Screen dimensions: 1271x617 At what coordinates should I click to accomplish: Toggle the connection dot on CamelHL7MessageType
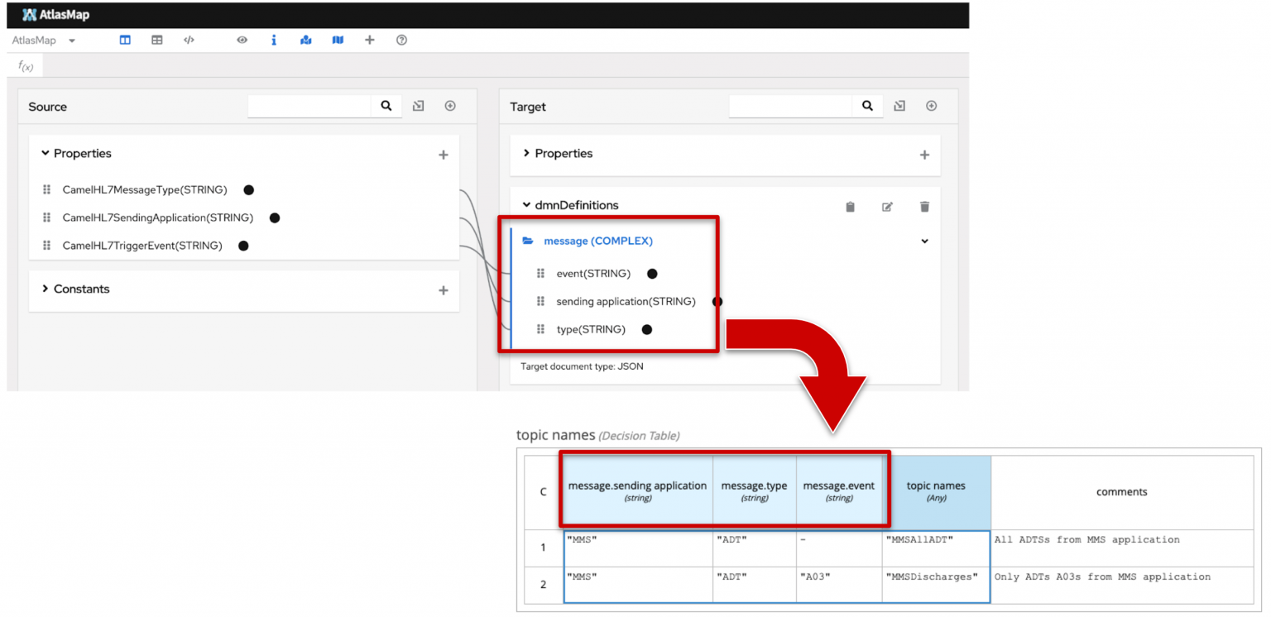pyautogui.click(x=248, y=189)
